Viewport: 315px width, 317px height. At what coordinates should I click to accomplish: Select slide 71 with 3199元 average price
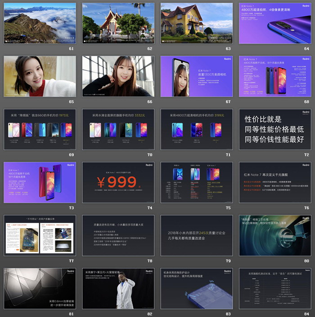coord(197,129)
